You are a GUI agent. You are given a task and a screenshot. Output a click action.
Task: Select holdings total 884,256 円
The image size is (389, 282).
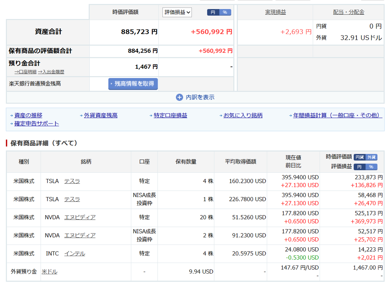pyautogui.click(x=143, y=51)
